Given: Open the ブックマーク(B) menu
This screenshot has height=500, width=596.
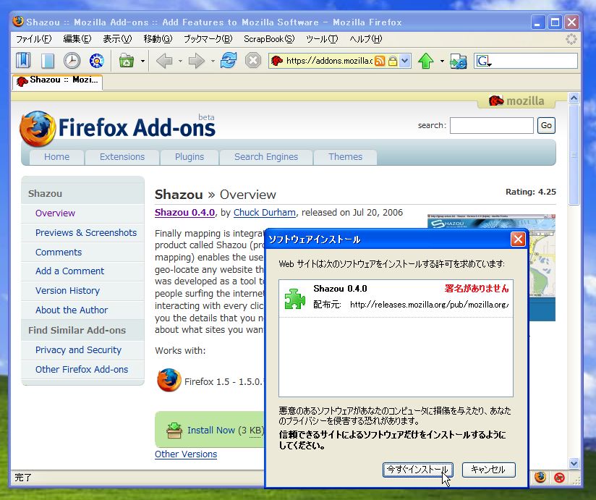Looking at the screenshot, I should tap(208, 39).
